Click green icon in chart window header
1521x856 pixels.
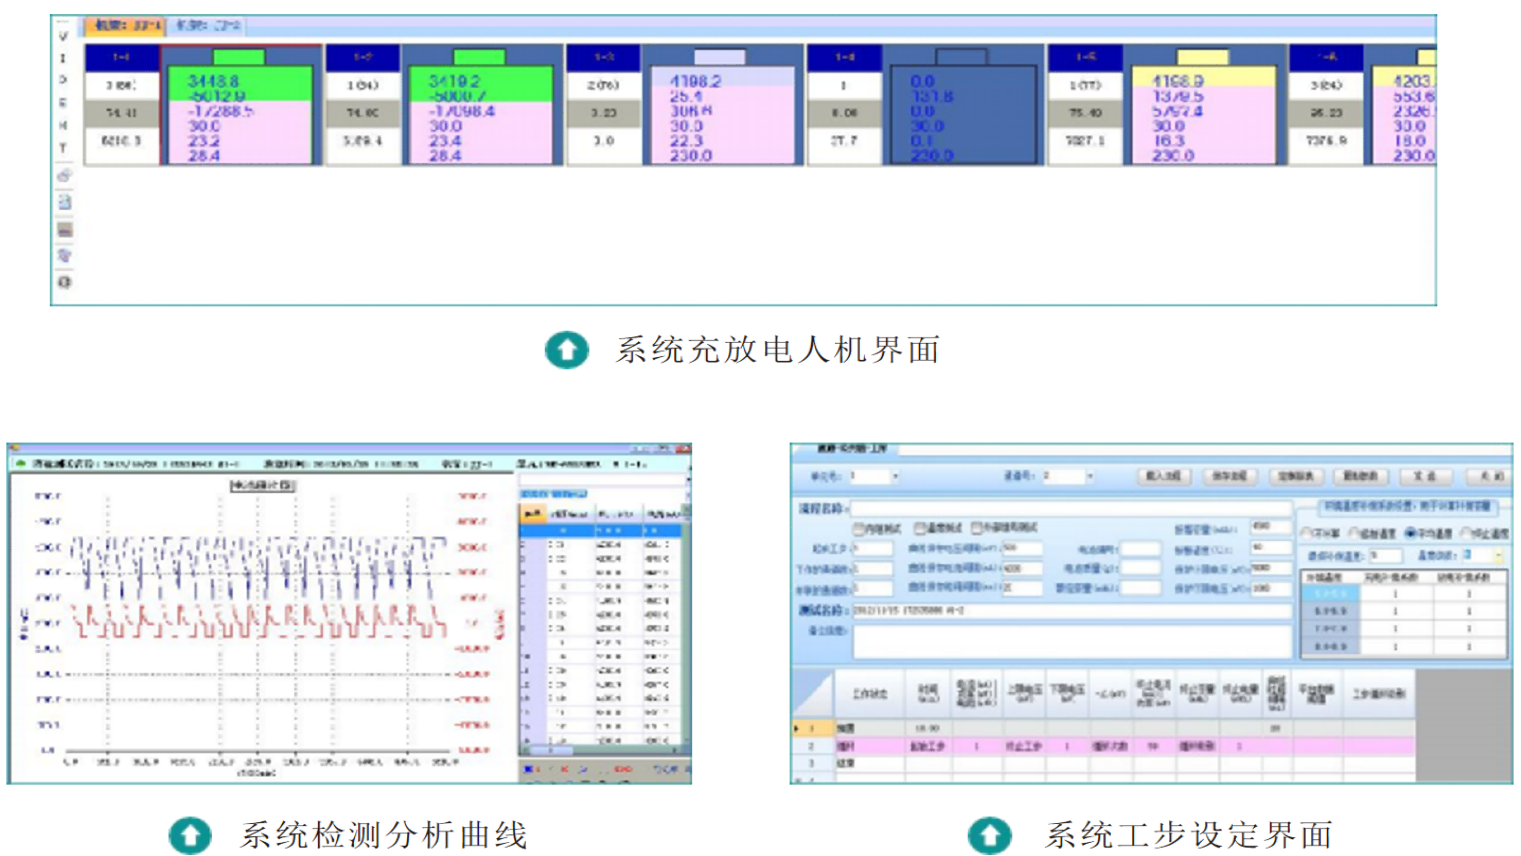coord(21,464)
